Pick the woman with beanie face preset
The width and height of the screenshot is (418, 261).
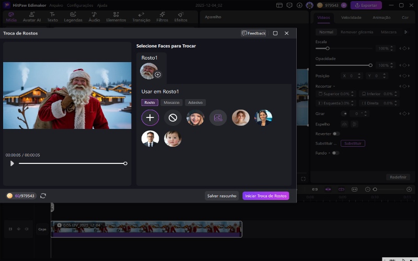point(195,117)
